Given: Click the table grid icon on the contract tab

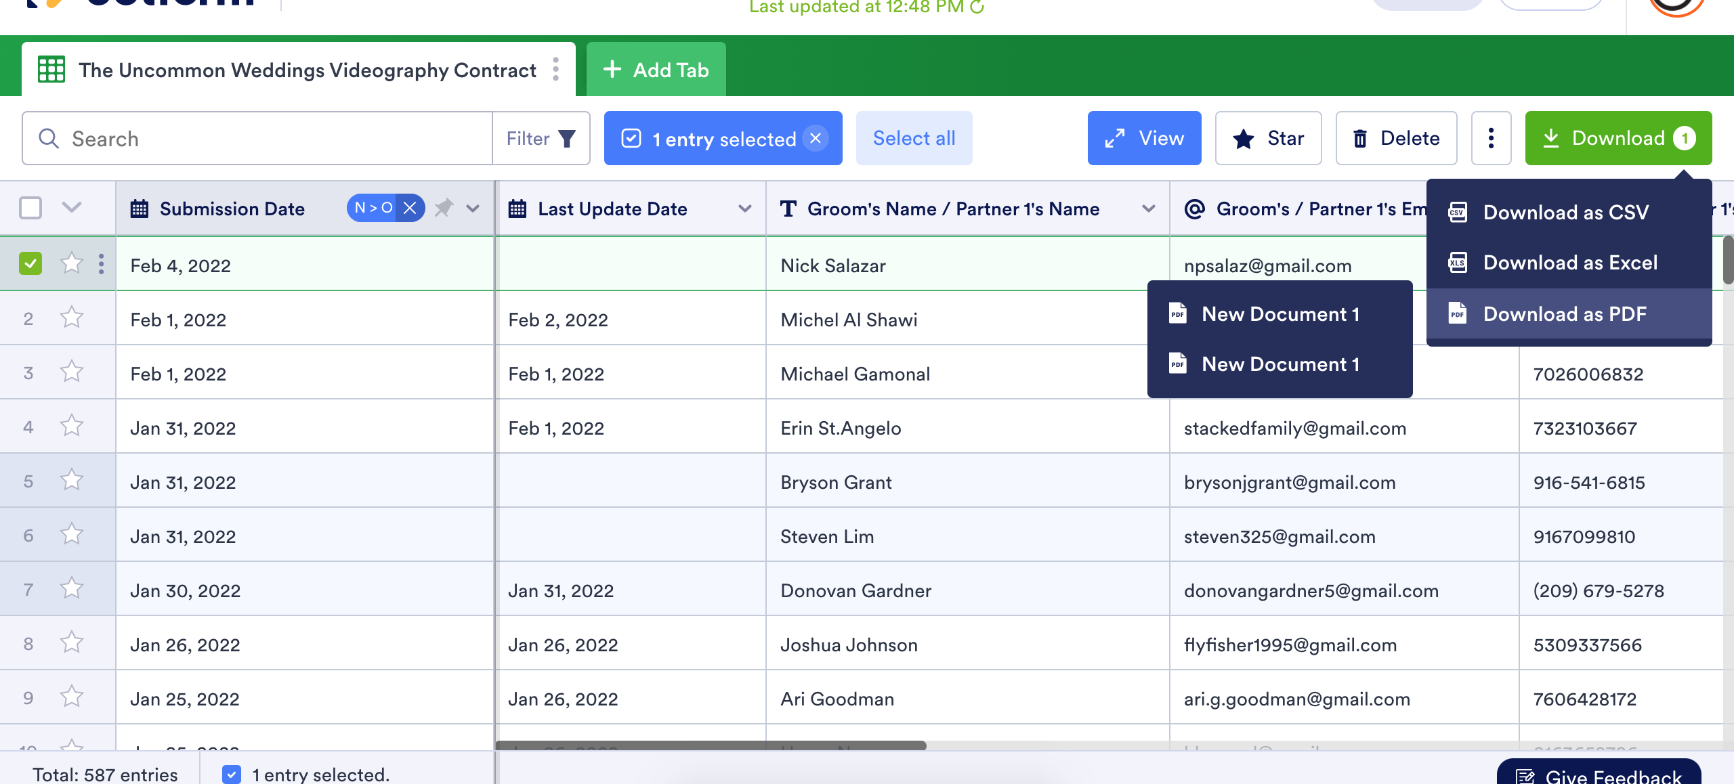Looking at the screenshot, I should (51, 69).
